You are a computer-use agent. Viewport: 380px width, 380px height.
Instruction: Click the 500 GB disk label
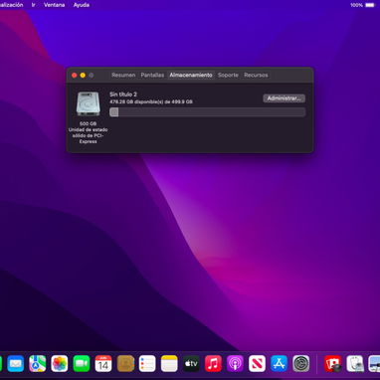(89, 123)
